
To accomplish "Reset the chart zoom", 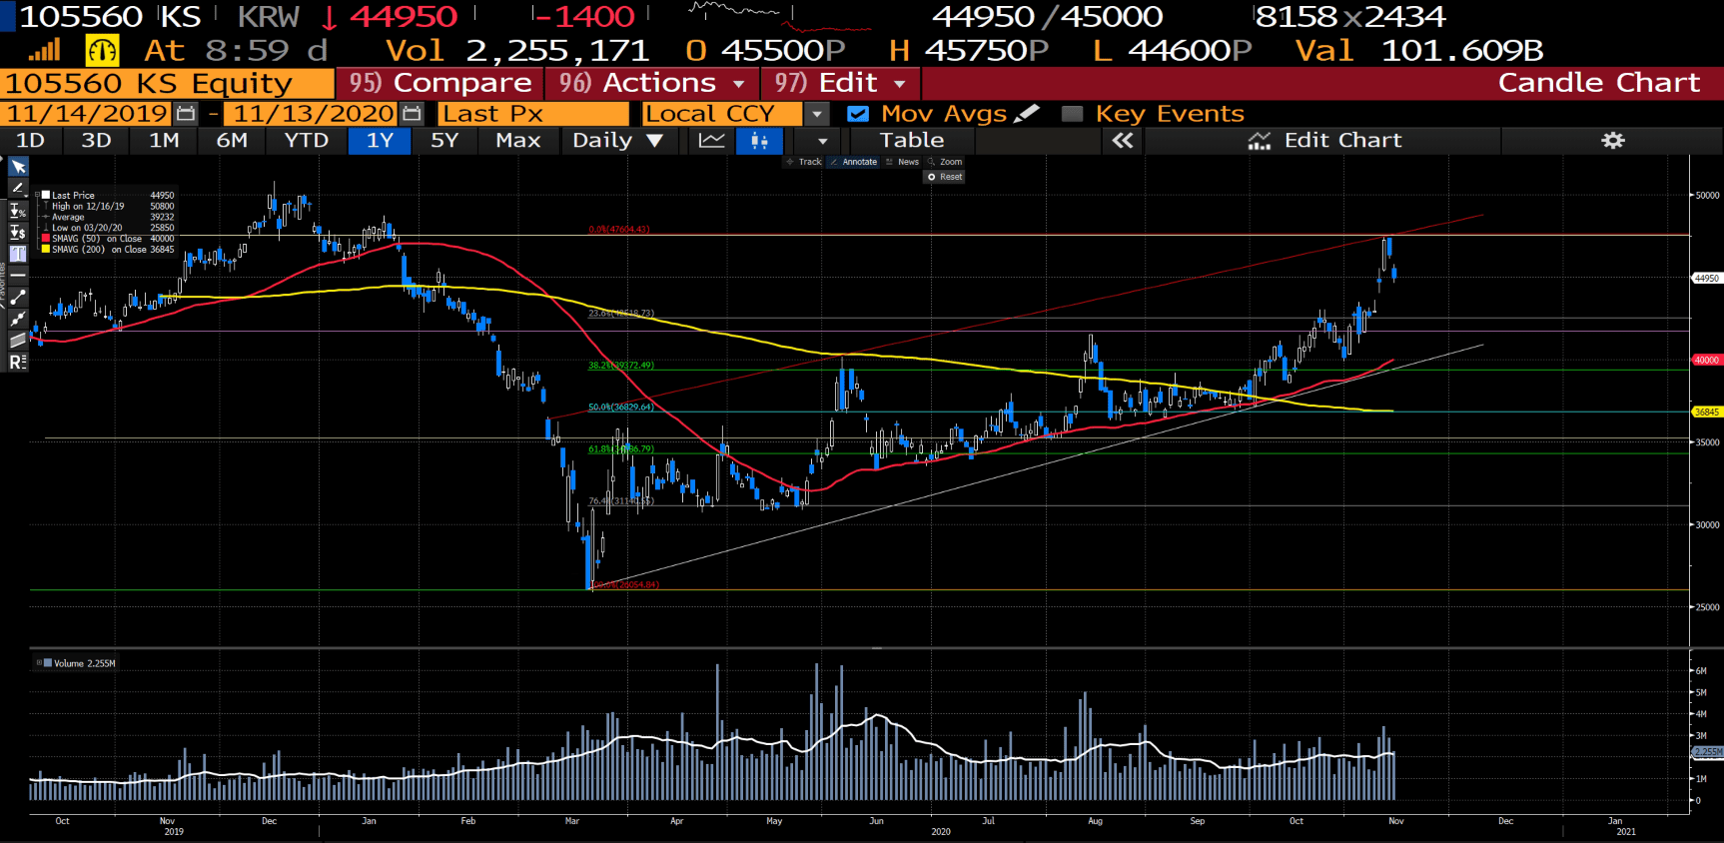I will [945, 177].
